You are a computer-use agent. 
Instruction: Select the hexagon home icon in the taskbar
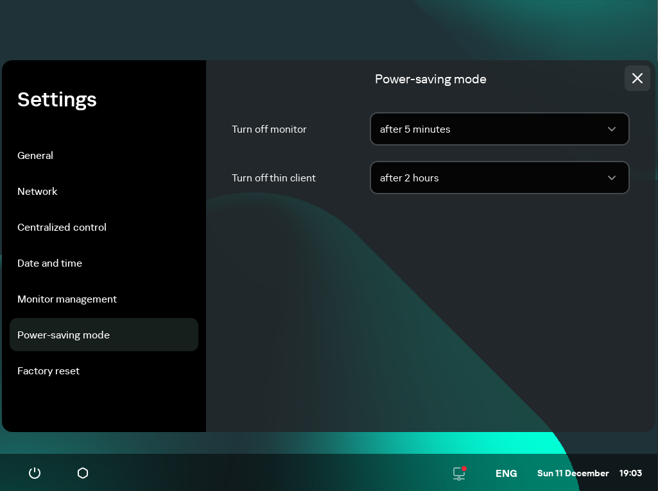point(82,473)
